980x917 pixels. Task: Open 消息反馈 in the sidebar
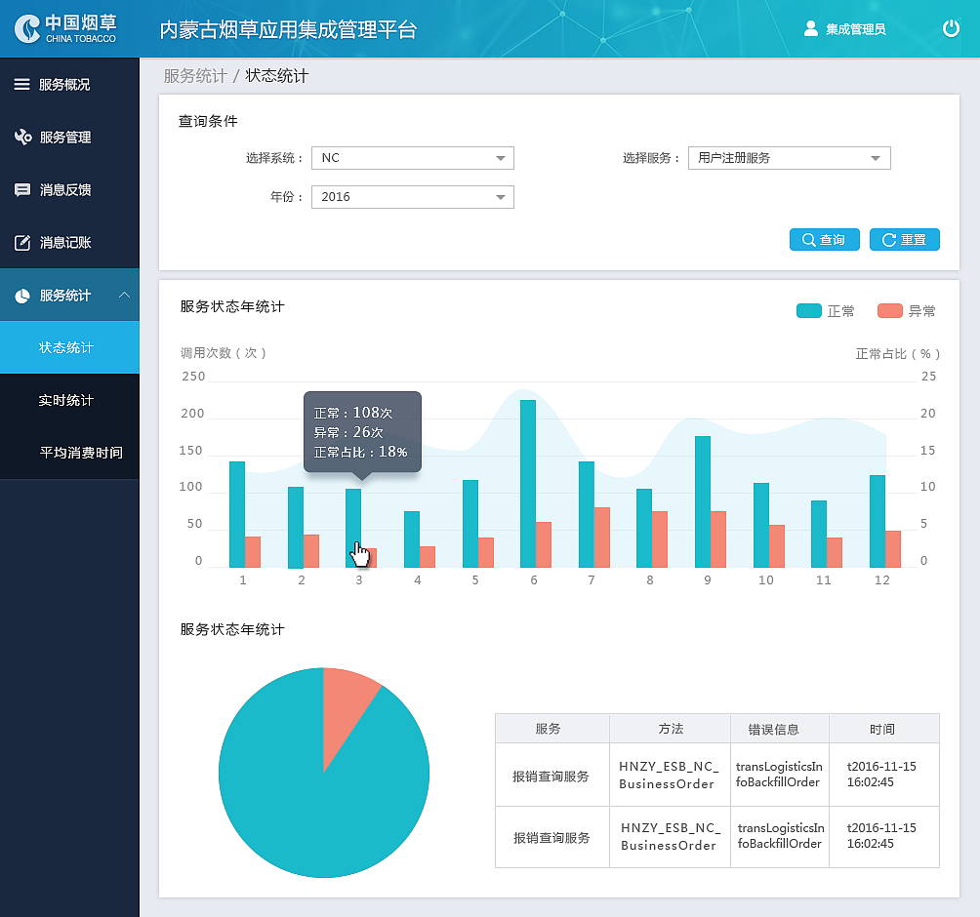click(69, 190)
